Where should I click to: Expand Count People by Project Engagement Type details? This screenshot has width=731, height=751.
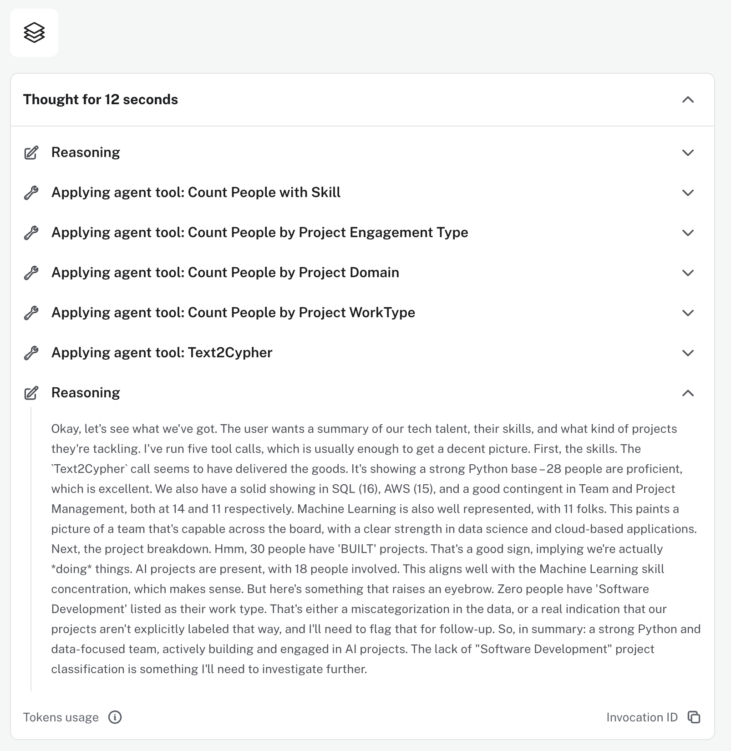688,233
